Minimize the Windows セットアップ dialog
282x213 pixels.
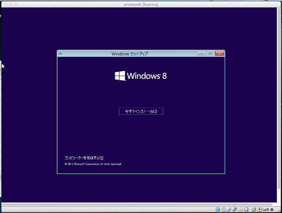[x=201, y=54]
